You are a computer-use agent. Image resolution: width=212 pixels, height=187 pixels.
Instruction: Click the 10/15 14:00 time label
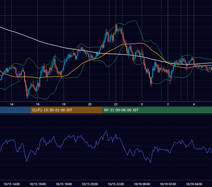12,184
